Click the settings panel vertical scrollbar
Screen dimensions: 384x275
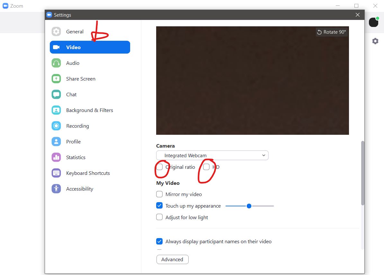363,173
